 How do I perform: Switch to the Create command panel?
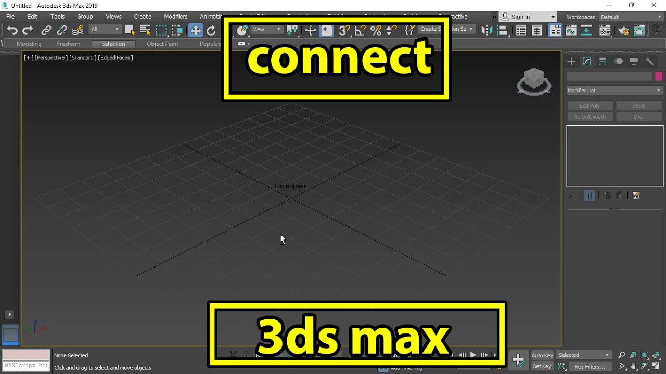[x=571, y=61]
